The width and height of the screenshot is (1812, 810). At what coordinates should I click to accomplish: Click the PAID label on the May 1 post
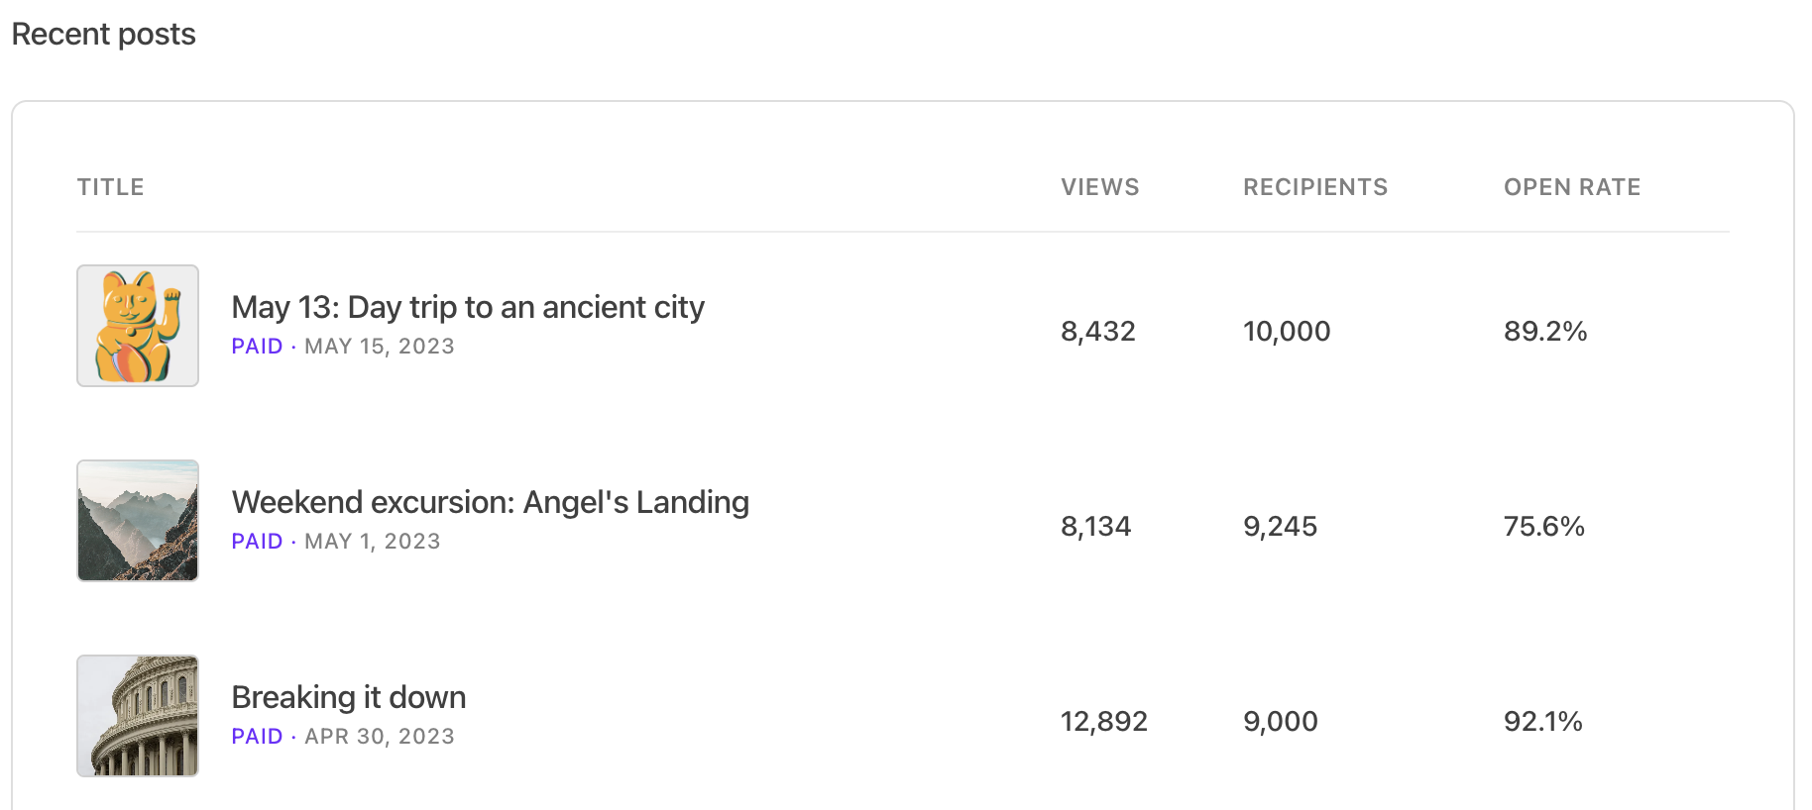click(x=257, y=542)
